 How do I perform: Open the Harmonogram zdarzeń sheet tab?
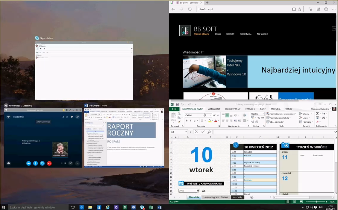215,197
